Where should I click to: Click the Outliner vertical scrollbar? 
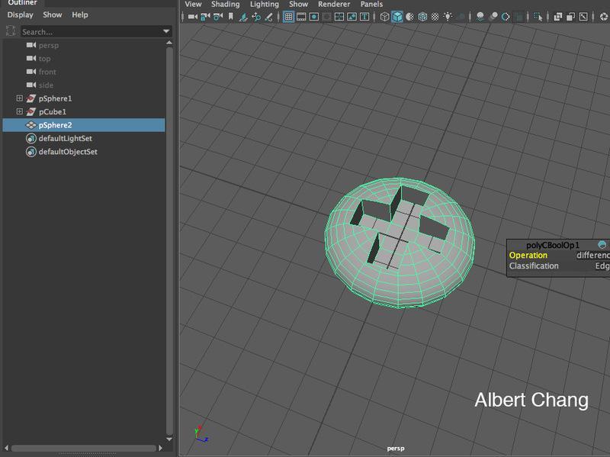pos(169,229)
